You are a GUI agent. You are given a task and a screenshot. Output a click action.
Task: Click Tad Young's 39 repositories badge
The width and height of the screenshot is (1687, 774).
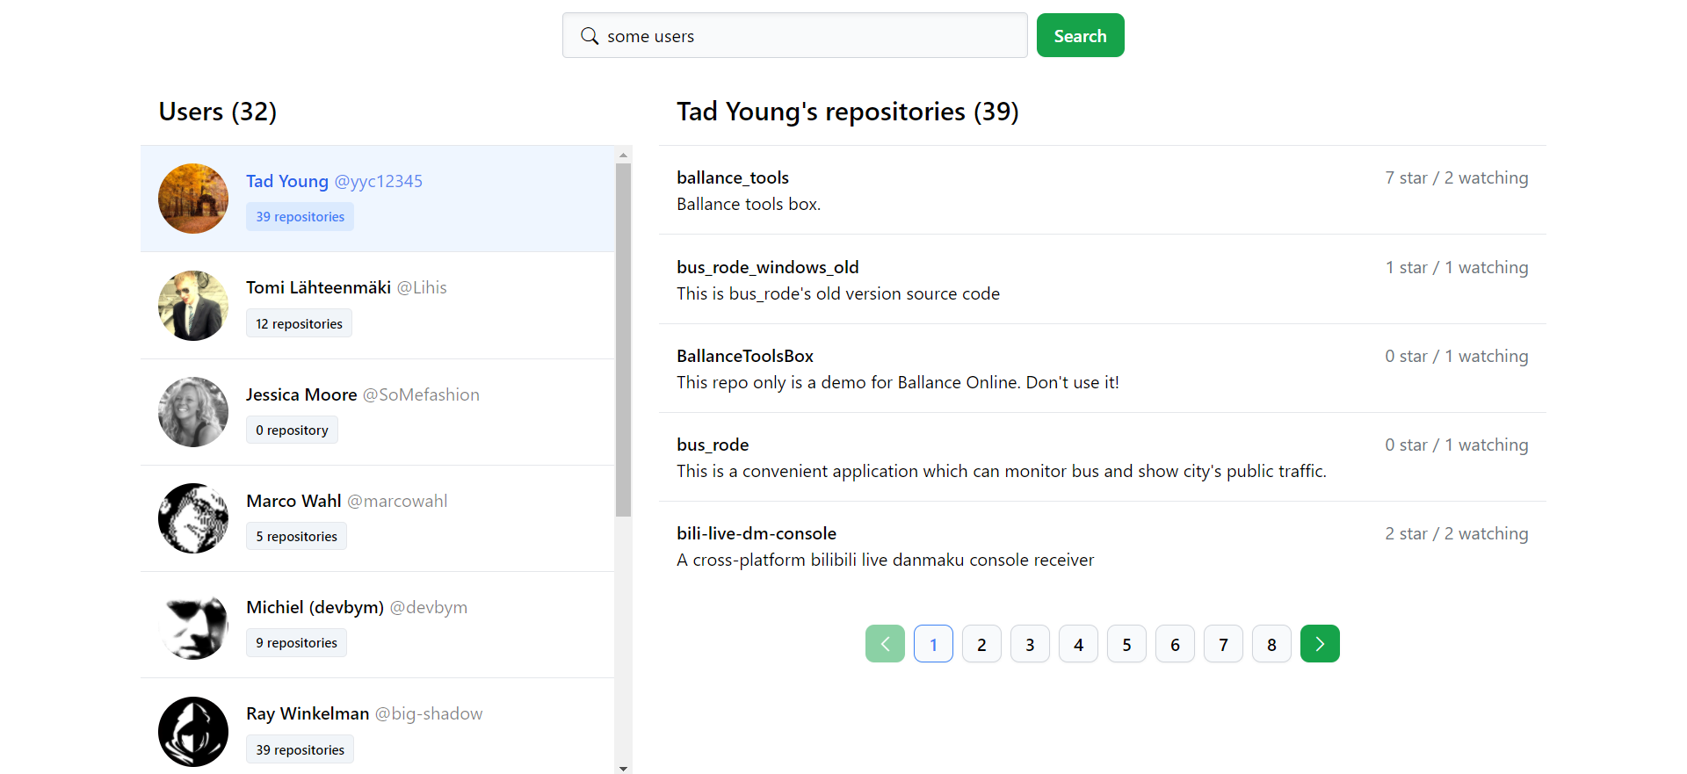[300, 216]
